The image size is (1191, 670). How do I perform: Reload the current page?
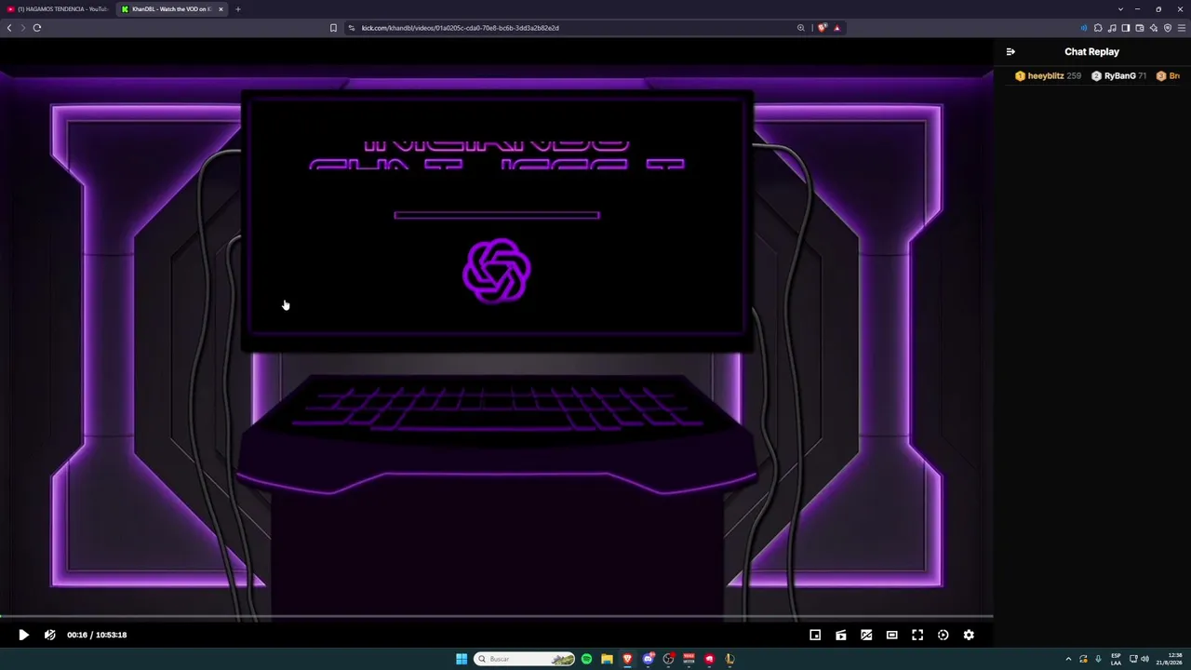pyautogui.click(x=37, y=28)
